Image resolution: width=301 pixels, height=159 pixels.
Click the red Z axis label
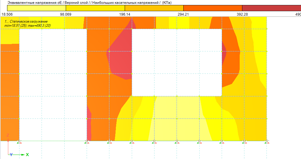pos(8,135)
